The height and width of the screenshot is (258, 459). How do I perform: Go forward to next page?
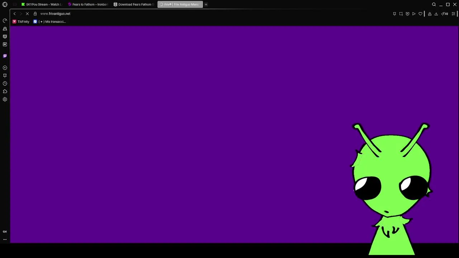point(20,14)
